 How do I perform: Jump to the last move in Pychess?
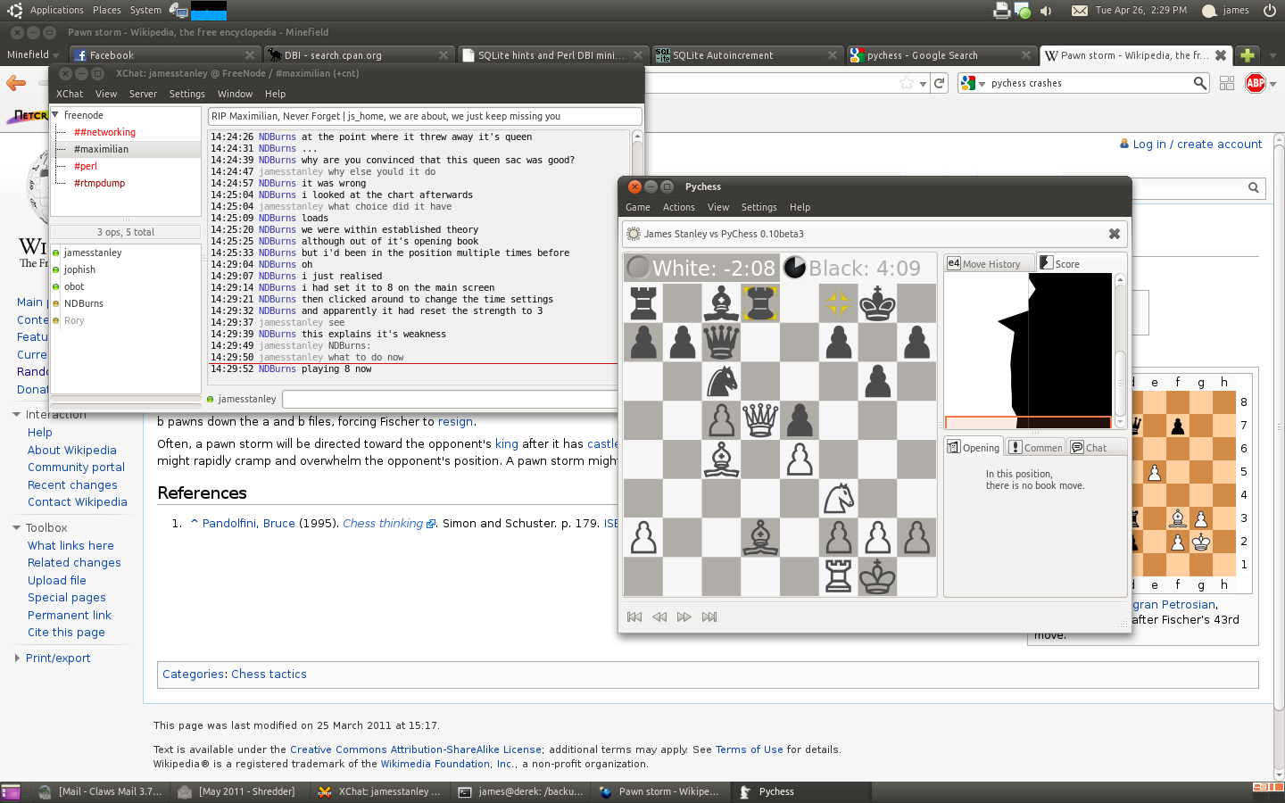[709, 617]
